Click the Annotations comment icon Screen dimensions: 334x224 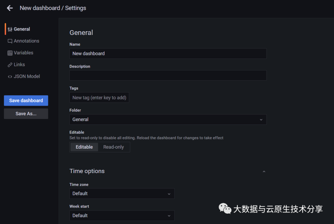10,41
